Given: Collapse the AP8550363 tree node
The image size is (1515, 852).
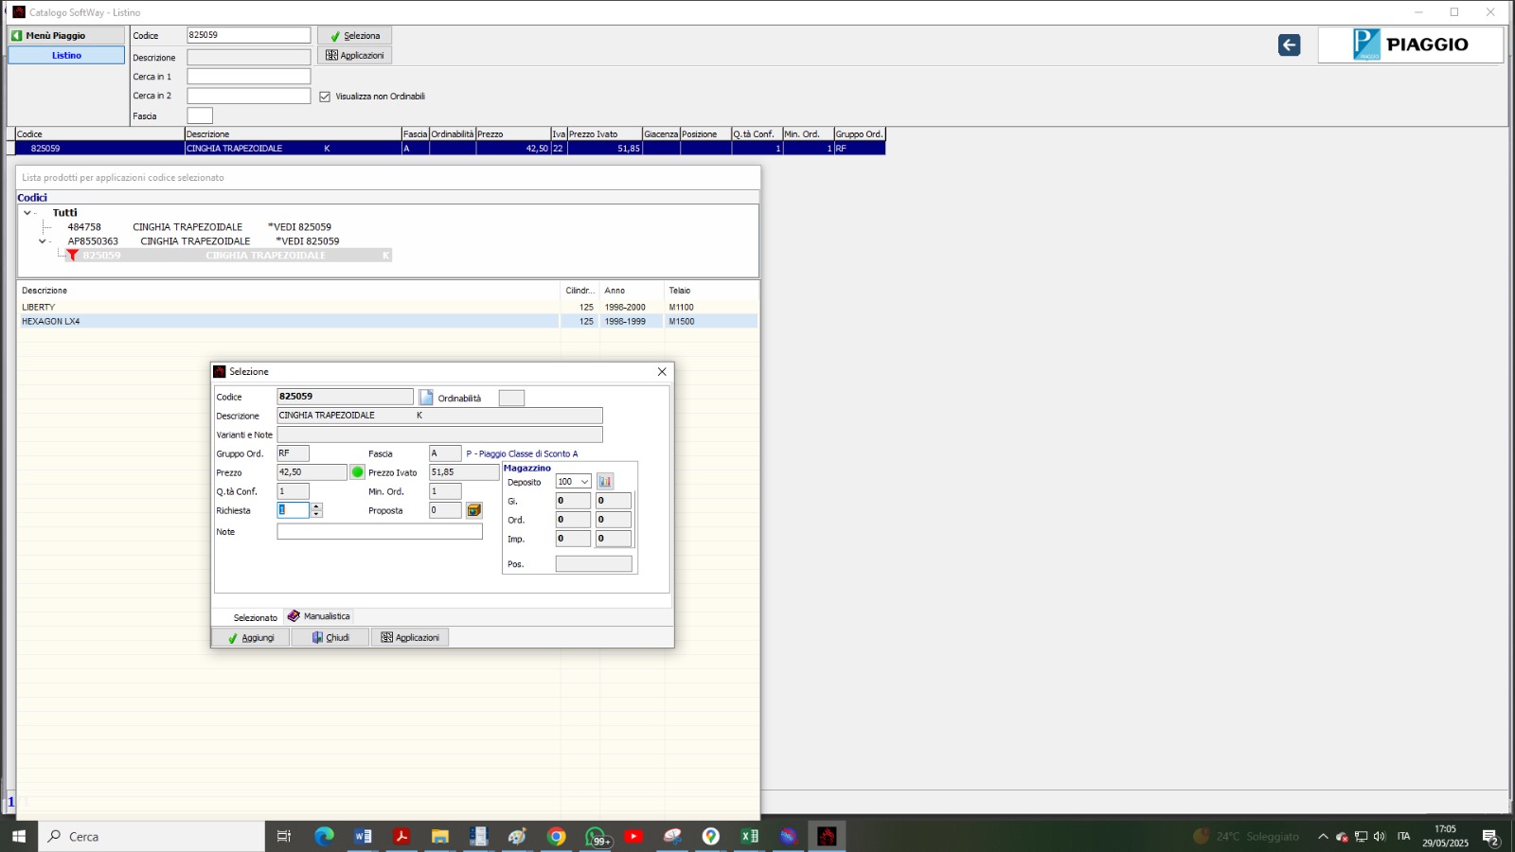Looking at the screenshot, I should (42, 241).
